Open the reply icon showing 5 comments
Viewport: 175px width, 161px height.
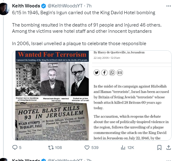[x=15, y=147]
